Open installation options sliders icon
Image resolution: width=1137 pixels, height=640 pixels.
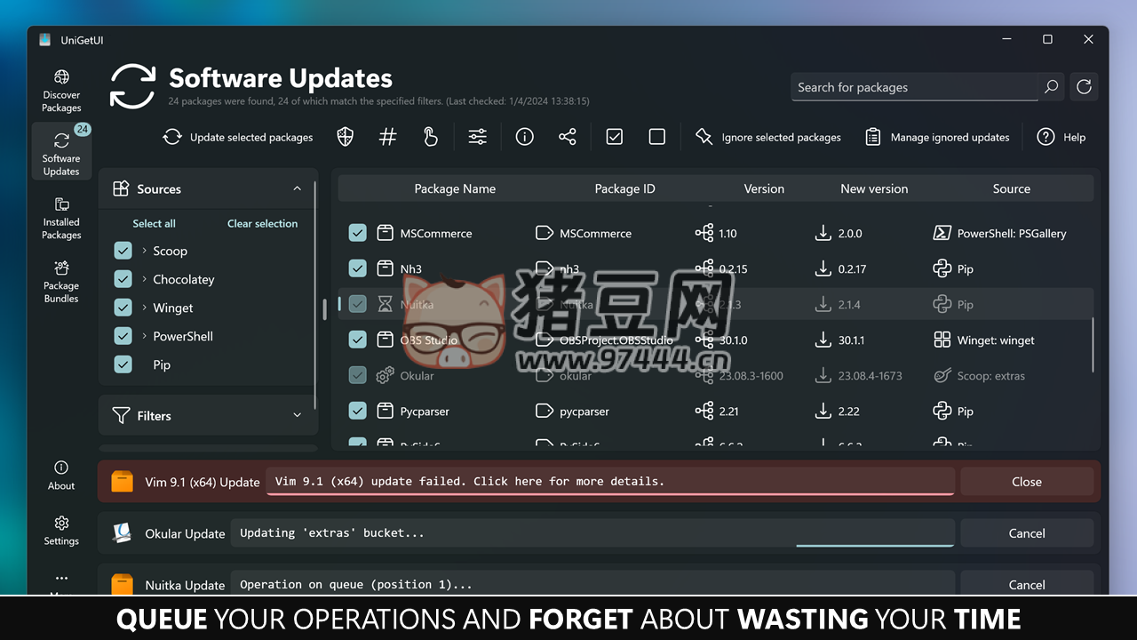478,137
